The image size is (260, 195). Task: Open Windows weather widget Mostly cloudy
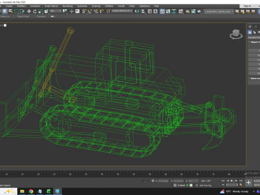pyautogui.click(x=234, y=191)
